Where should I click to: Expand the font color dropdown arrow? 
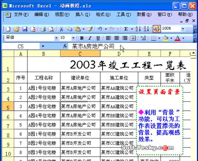click(183, 38)
